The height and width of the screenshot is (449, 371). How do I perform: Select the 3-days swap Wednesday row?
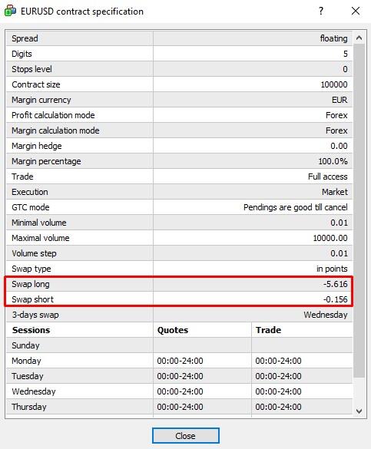click(x=179, y=315)
